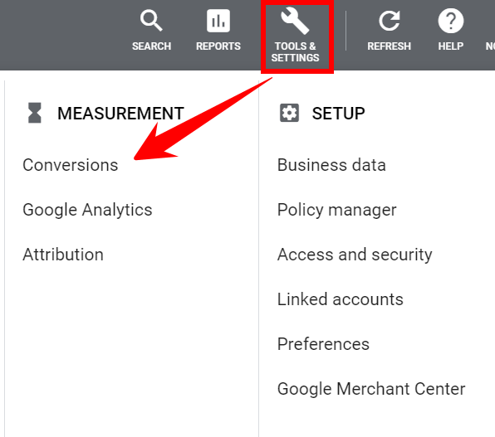Click the Tools & Settings wrench icon
The image size is (495, 437).
tap(295, 21)
